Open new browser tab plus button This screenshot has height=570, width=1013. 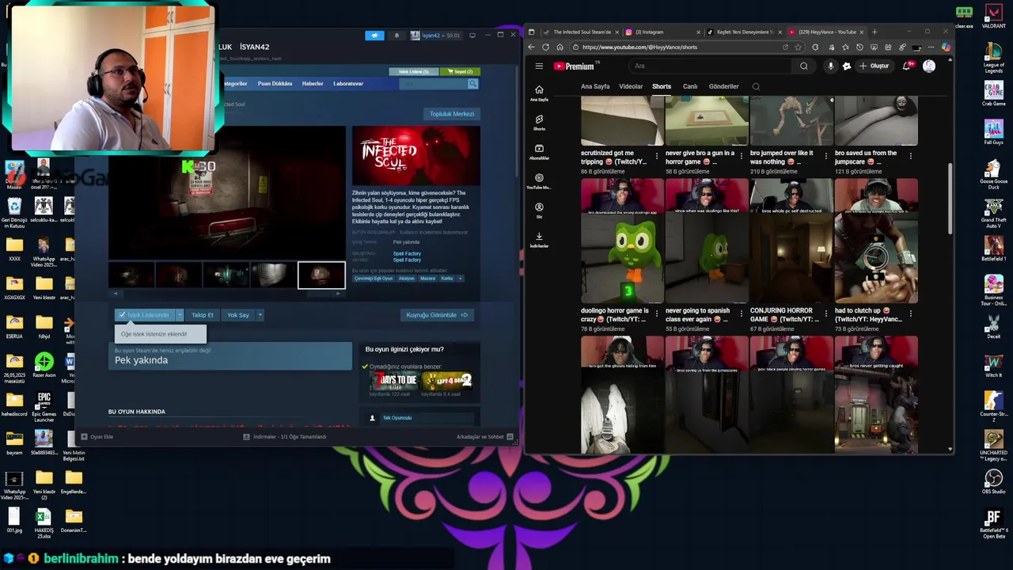(875, 32)
